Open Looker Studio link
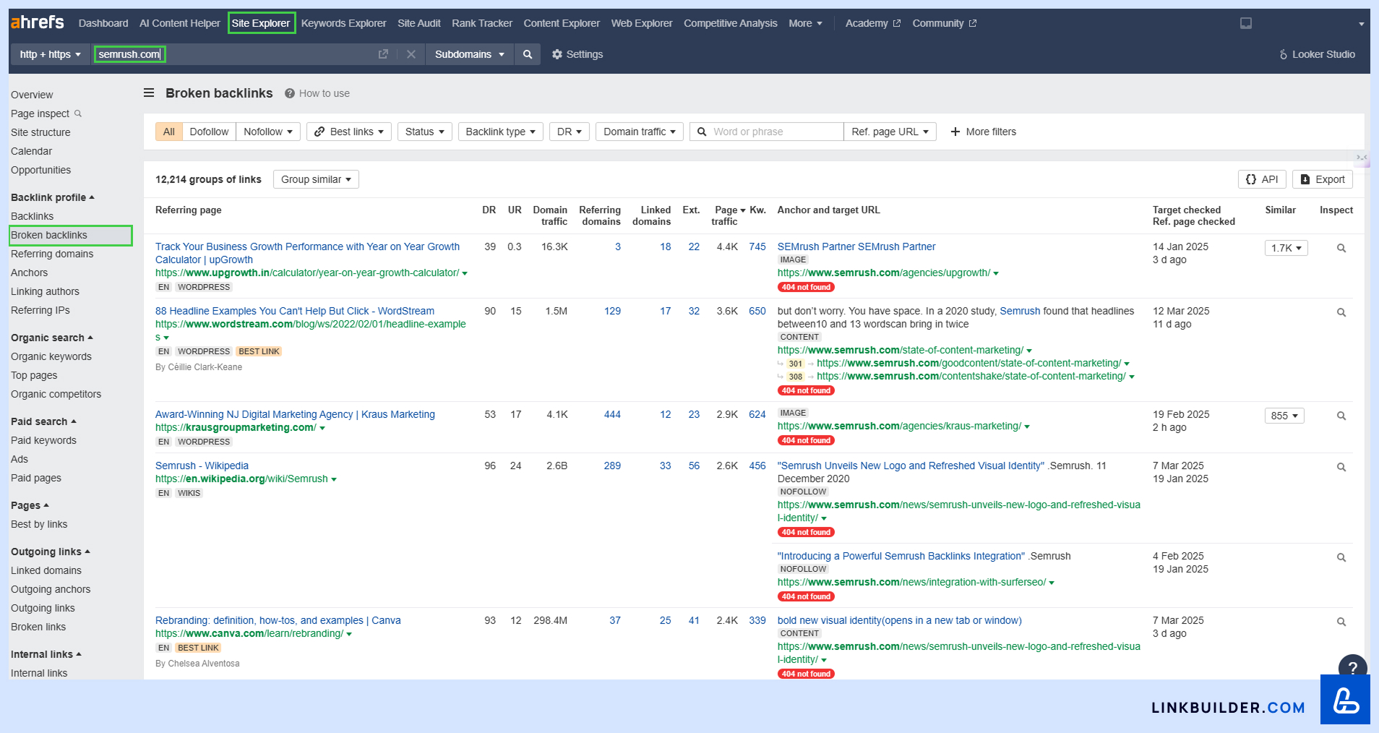 click(1317, 54)
